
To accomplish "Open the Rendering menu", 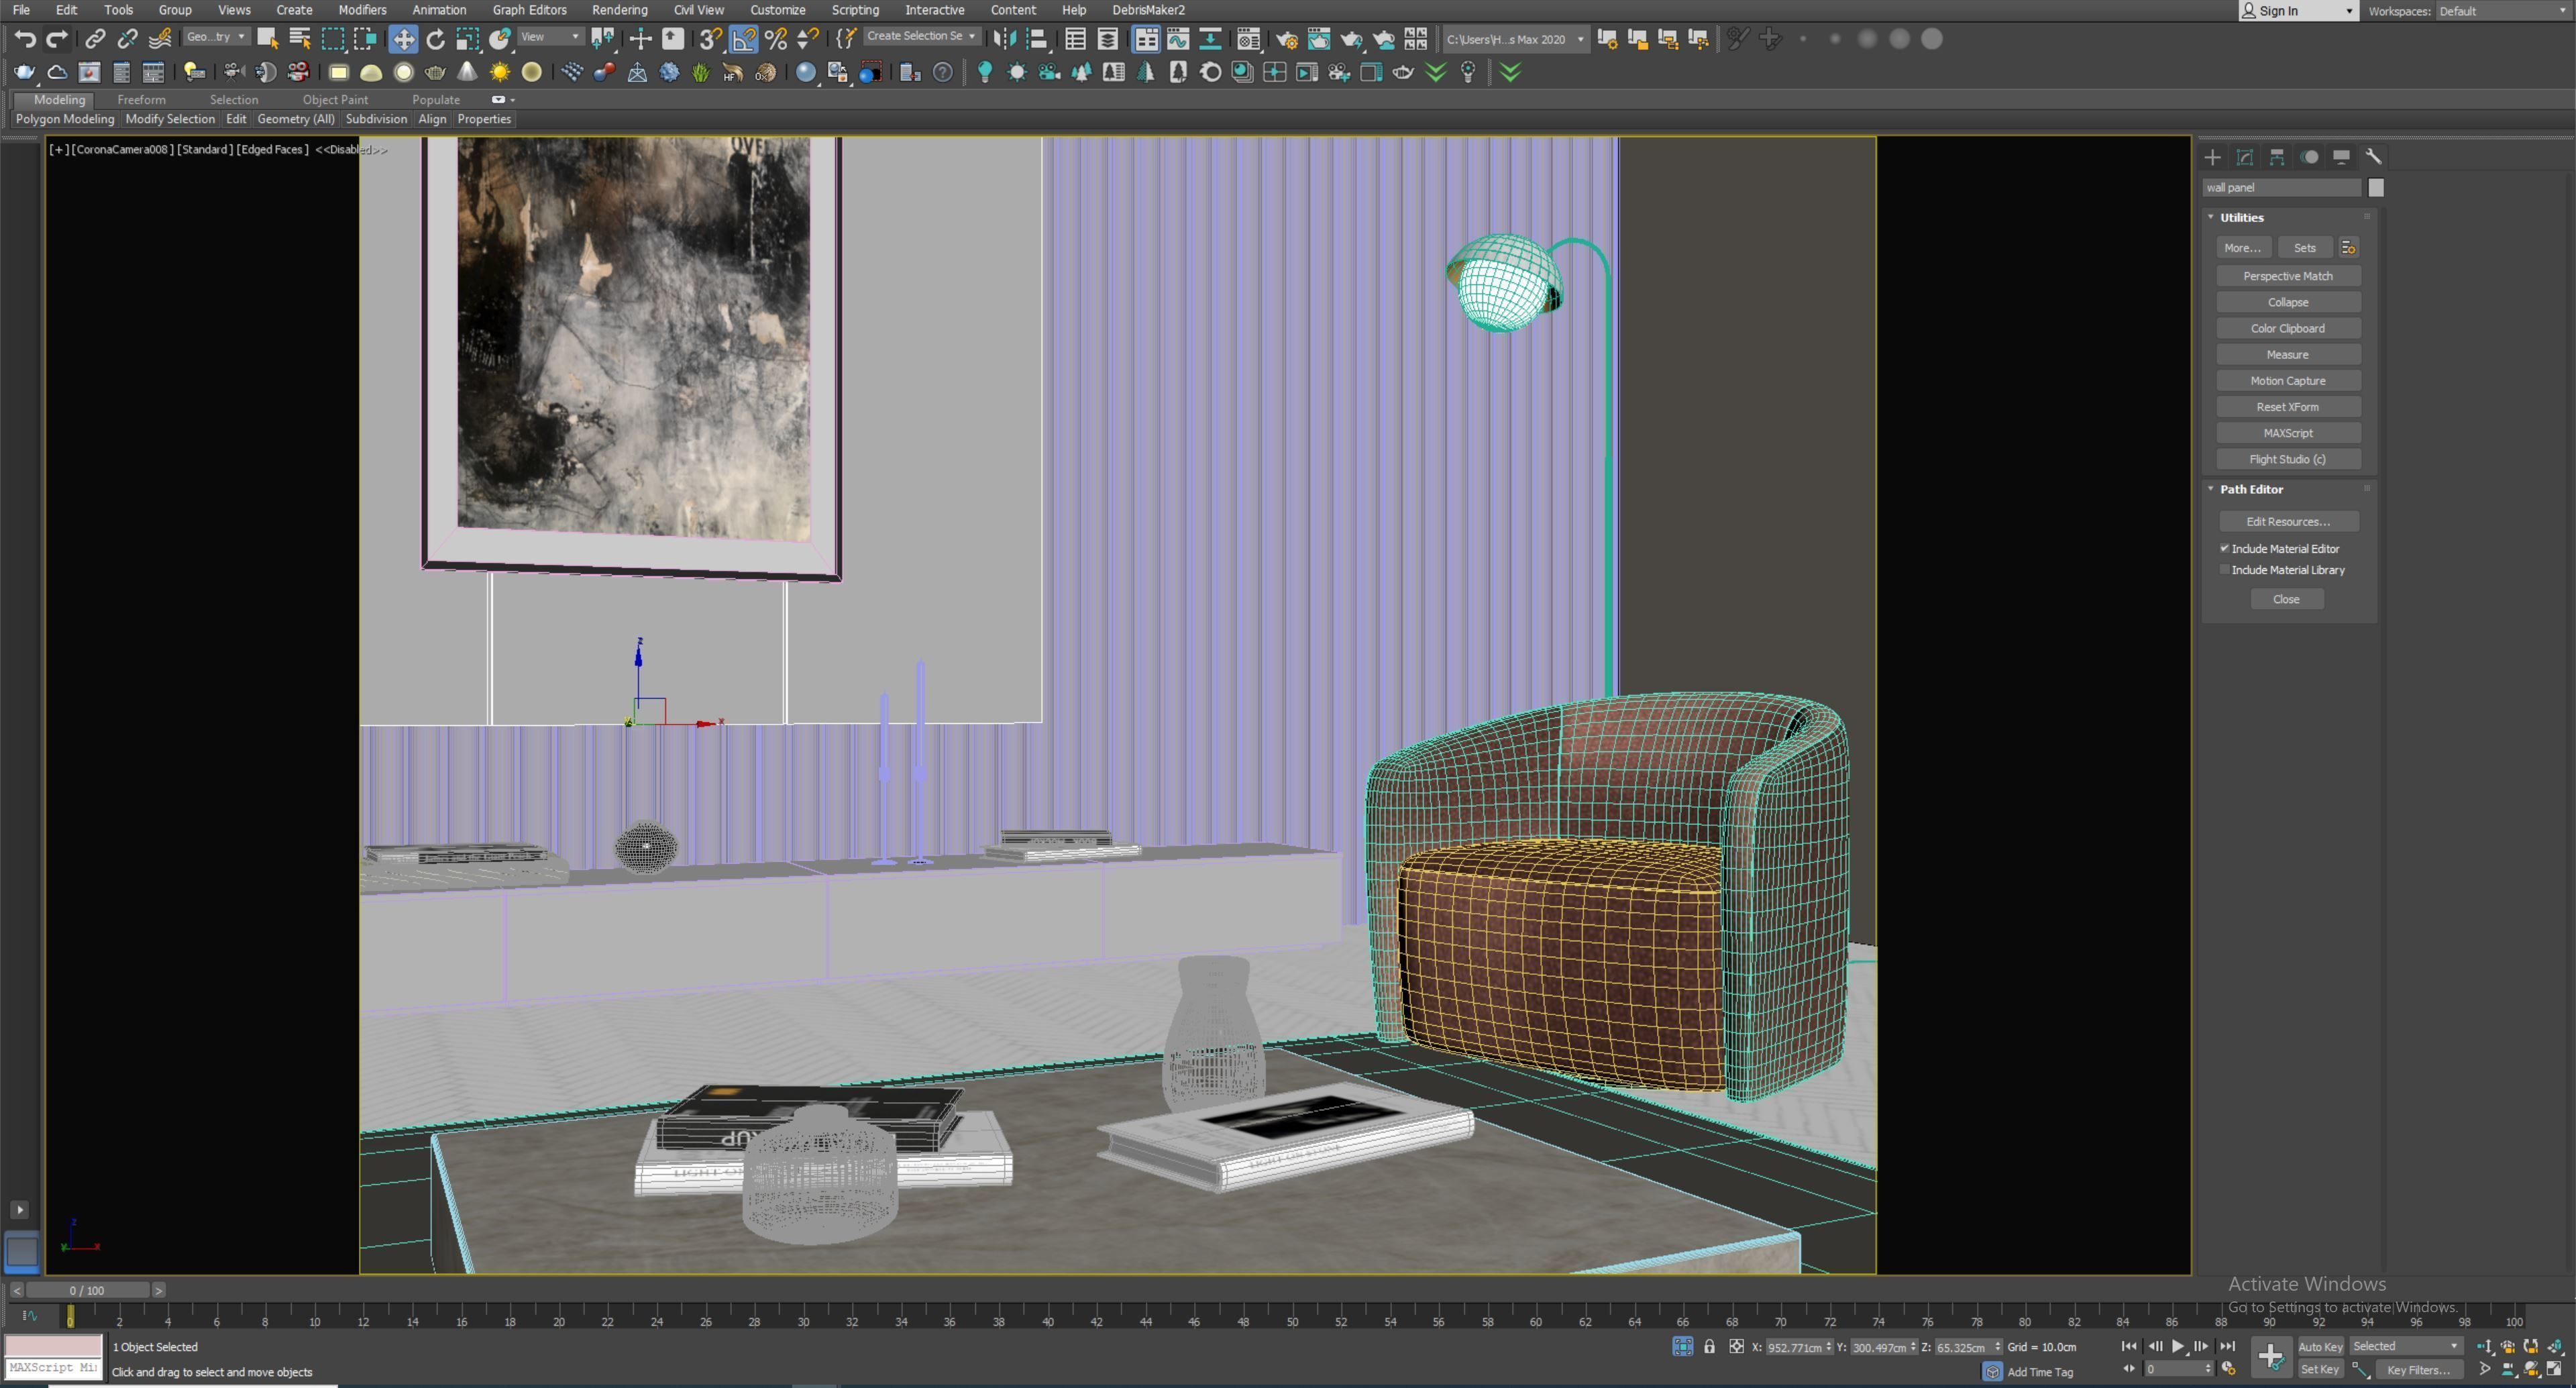I will click(x=619, y=10).
